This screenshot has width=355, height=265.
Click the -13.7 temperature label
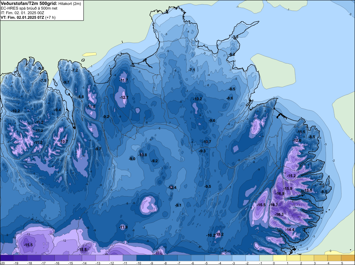pyautogui.click(x=64, y=141)
